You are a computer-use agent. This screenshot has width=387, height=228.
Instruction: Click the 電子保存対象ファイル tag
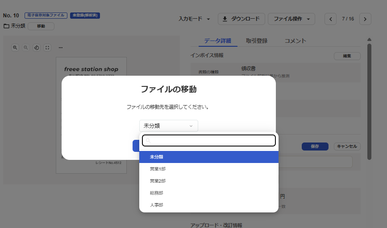(x=46, y=15)
